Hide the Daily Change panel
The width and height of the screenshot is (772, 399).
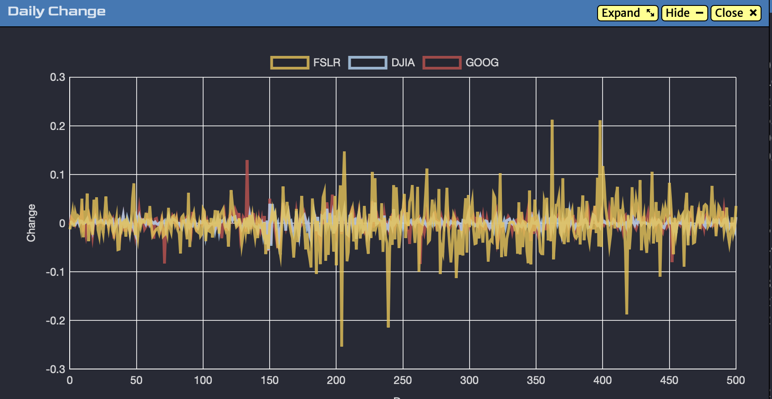[685, 13]
